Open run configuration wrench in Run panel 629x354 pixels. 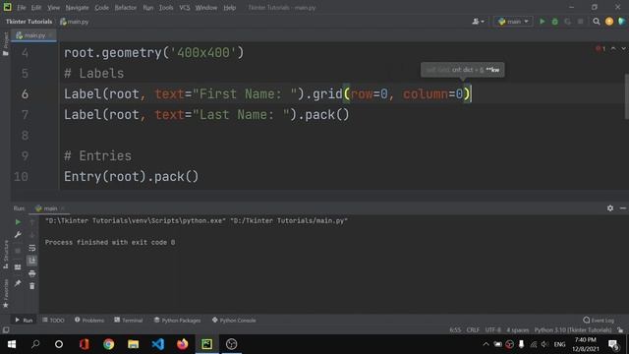click(x=18, y=235)
